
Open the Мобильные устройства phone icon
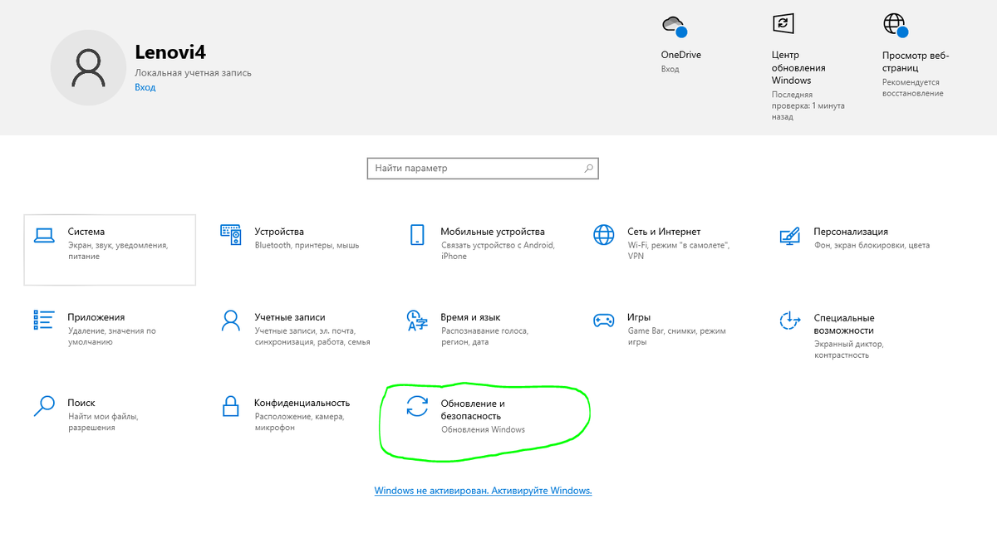417,234
